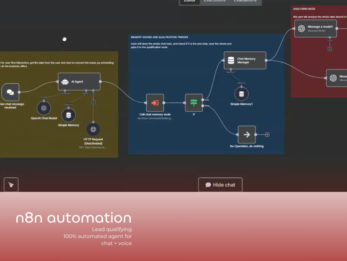The image size is (347, 261).
Task: Click the 'n8n automation' heading text
Action: [x=74, y=218]
